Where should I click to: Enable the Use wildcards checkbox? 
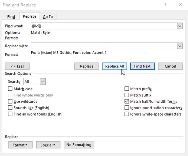10,101
